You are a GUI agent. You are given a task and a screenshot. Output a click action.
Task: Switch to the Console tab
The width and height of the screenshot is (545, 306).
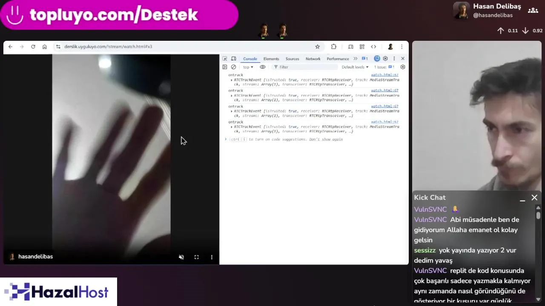250,59
